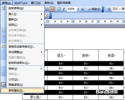Open Table AutoFormat via its wand icon

pos(3,46)
